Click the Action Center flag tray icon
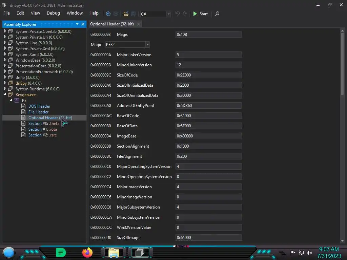Viewport: 347px width, 260px height. [293, 253]
